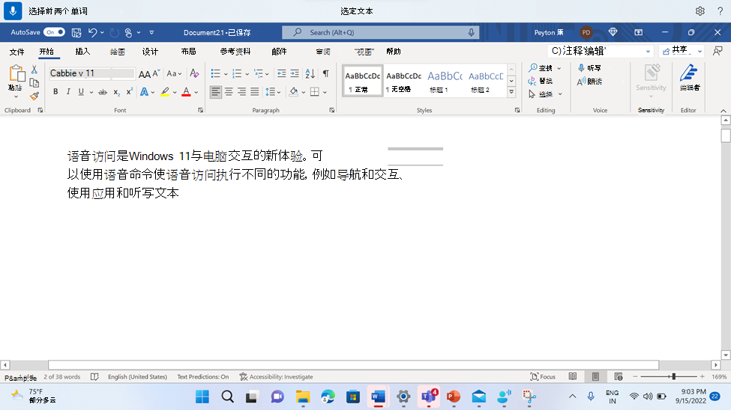
Task: Clear all formatting icon
Action: [x=194, y=73]
